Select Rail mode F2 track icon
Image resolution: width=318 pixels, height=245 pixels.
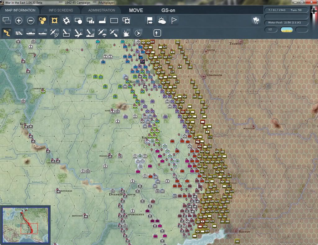click(19, 33)
